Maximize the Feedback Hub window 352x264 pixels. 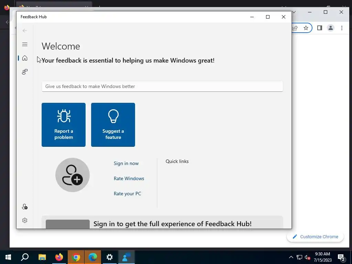coord(267,17)
